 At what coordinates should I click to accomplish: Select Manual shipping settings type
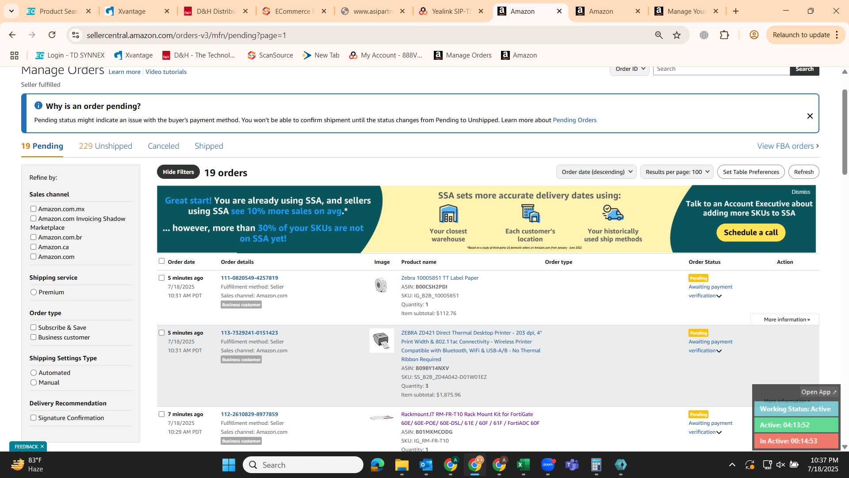click(x=34, y=382)
